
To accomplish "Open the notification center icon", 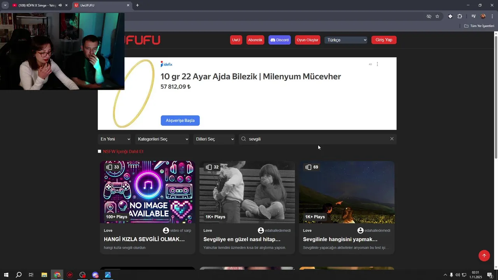I will pos(490,275).
